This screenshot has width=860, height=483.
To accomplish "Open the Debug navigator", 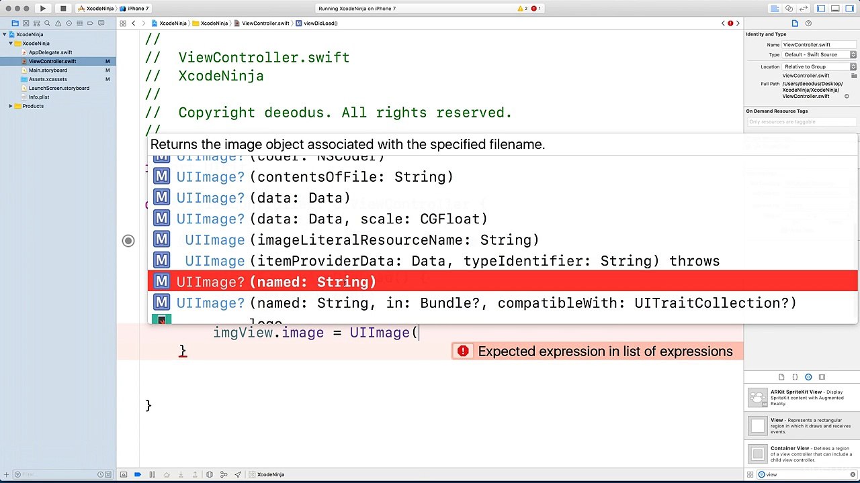I will 79,23.
